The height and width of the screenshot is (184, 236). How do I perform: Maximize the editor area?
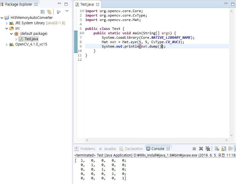click(x=233, y=4)
